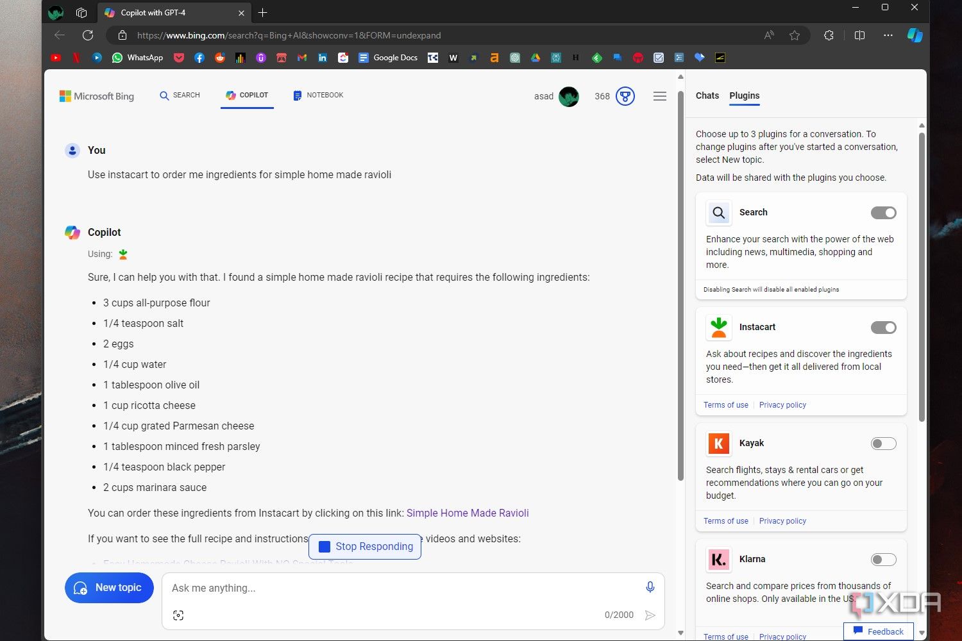Viewport: 962px width, 641px height.
Task: Open the Pocket bookmark
Action: coord(179,58)
